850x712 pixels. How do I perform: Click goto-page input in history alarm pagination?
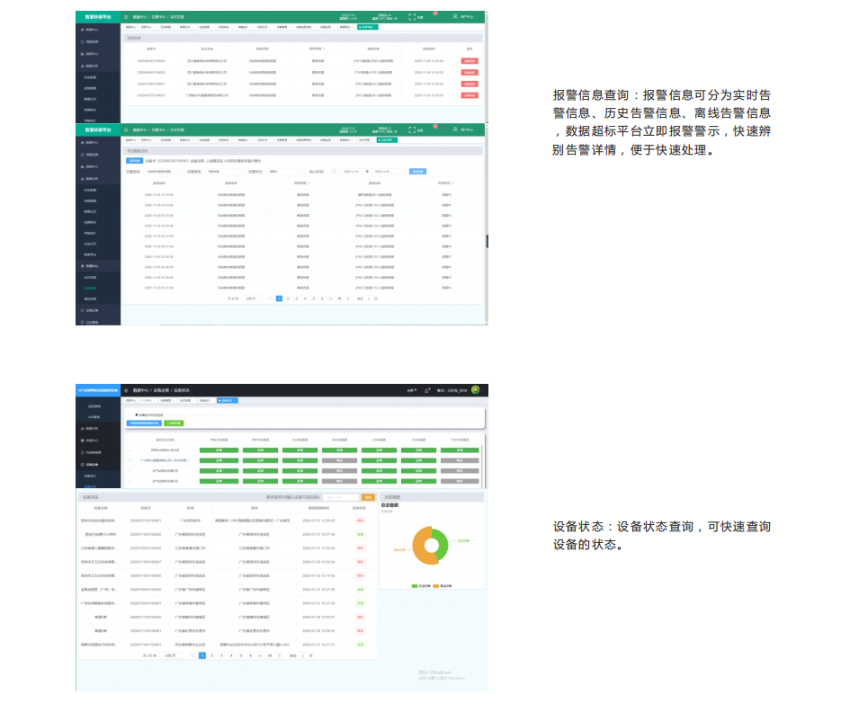369,298
